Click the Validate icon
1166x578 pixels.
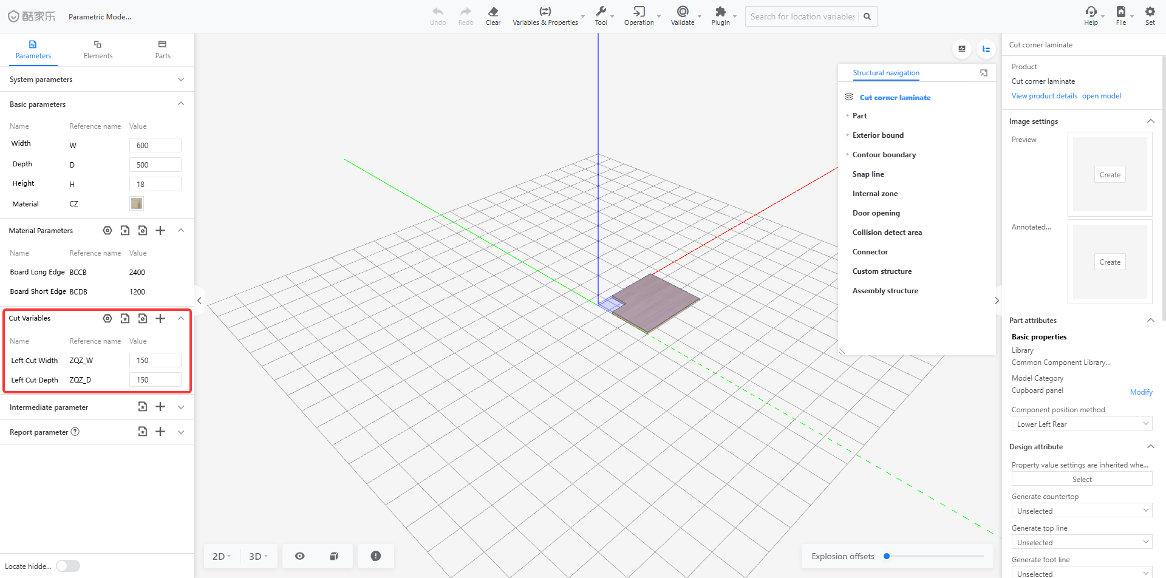pos(683,12)
